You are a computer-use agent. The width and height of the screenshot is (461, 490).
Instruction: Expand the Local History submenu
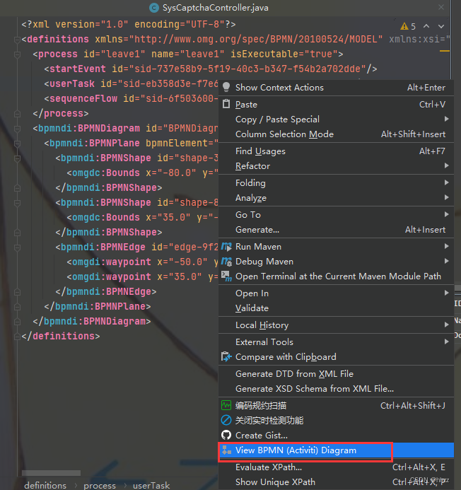336,325
